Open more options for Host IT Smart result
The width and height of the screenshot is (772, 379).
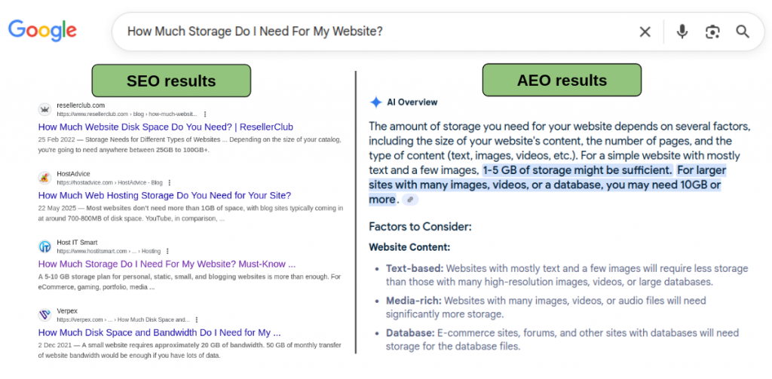click(x=167, y=251)
